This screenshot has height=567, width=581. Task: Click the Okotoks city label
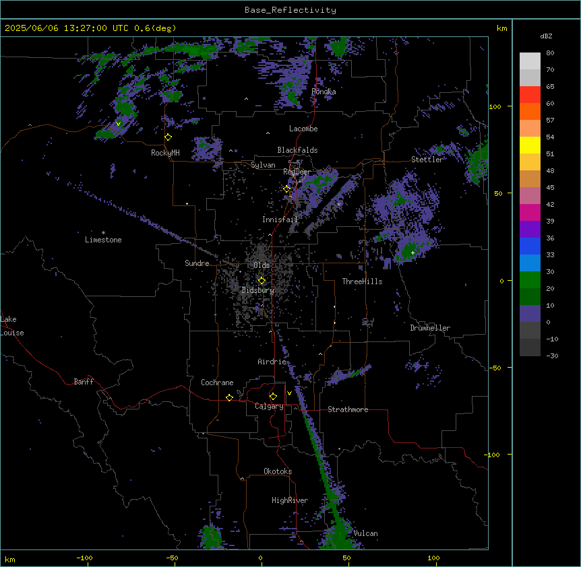[x=278, y=471]
